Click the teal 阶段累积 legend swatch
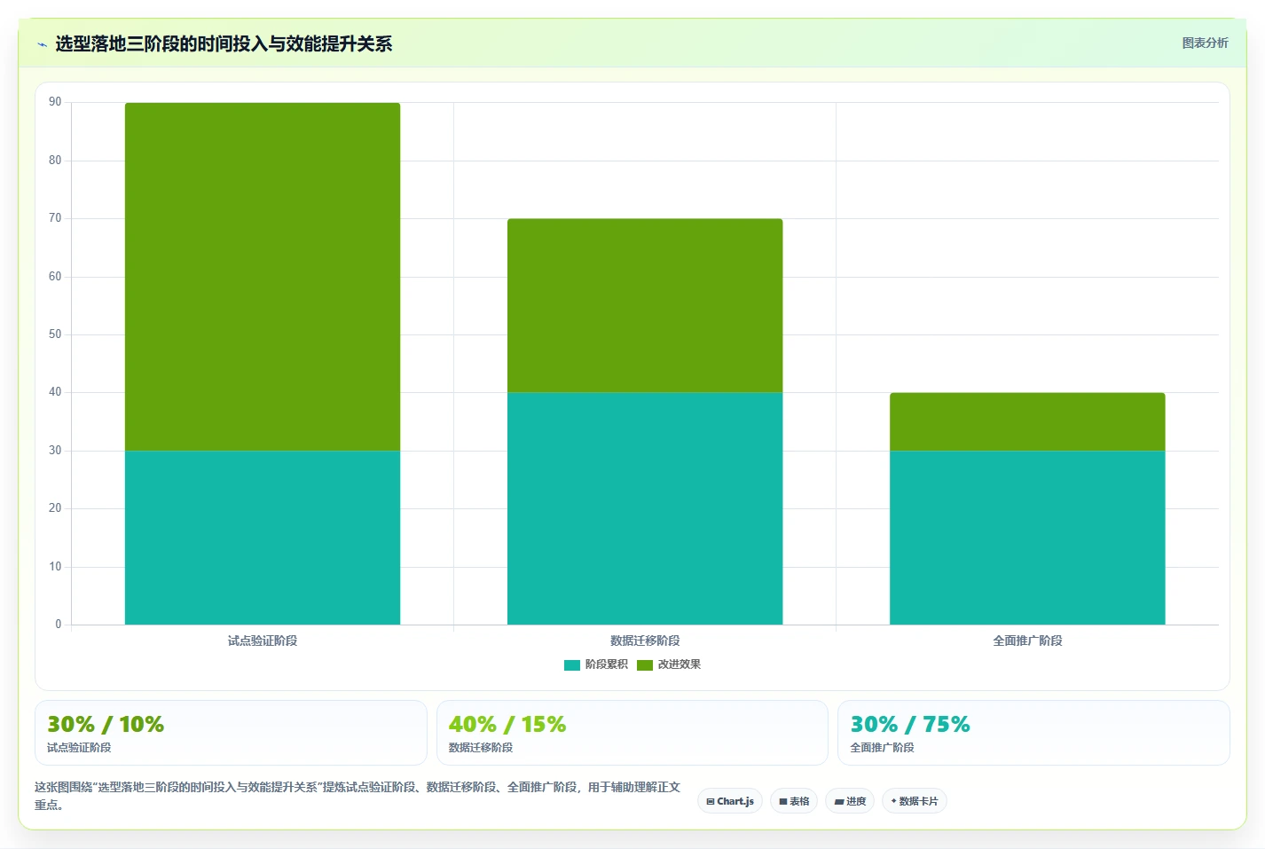This screenshot has width=1265, height=849. (x=572, y=665)
